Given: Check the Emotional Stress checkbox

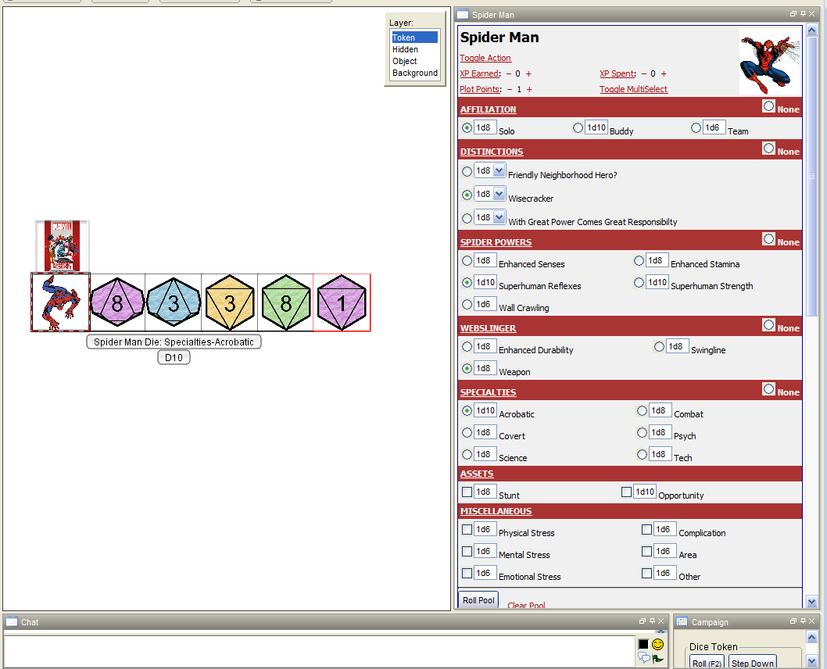Looking at the screenshot, I should click(x=467, y=573).
